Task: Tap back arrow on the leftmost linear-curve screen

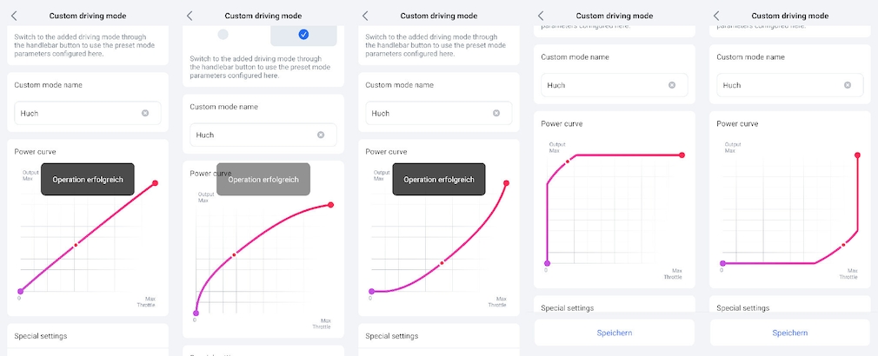Action: (14, 16)
